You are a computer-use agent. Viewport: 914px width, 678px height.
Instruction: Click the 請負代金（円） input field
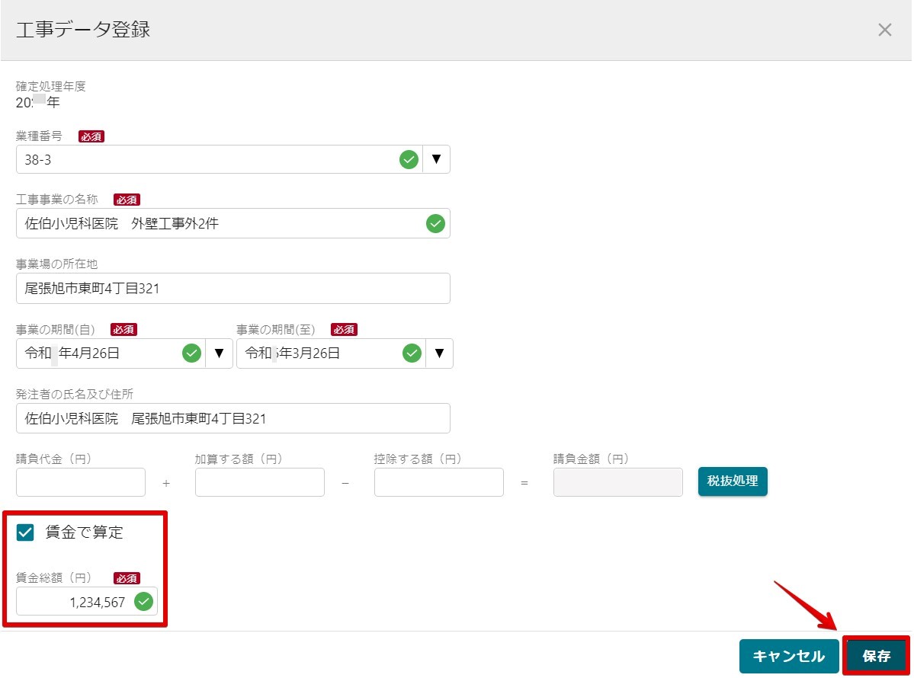coord(81,482)
